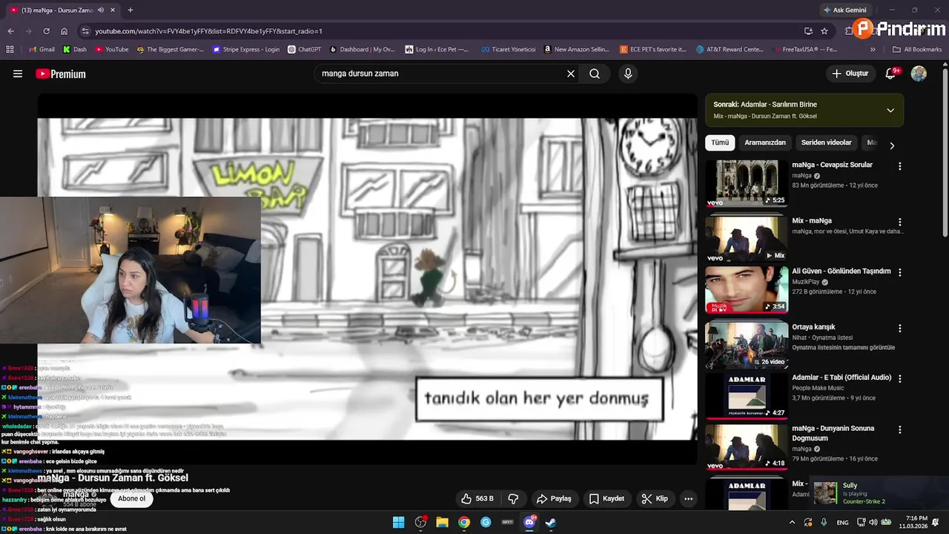Reload the page
Image resolution: width=949 pixels, height=534 pixels.
pos(46,31)
